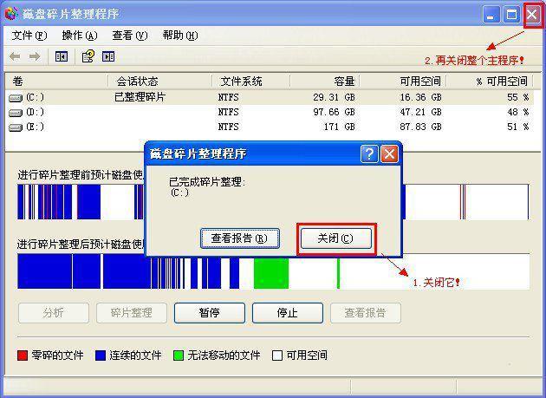Select the C: drive icon

point(16,98)
